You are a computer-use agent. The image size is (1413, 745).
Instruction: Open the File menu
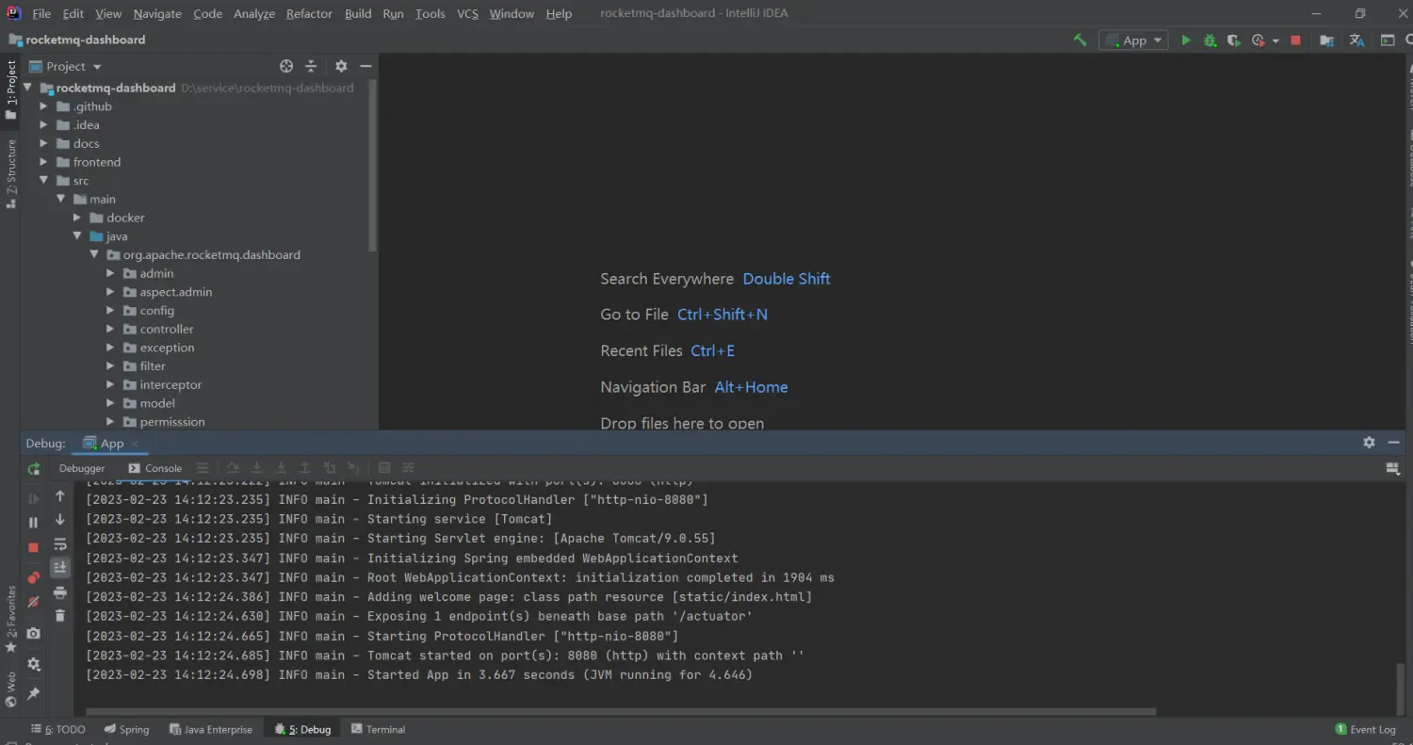(x=41, y=13)
